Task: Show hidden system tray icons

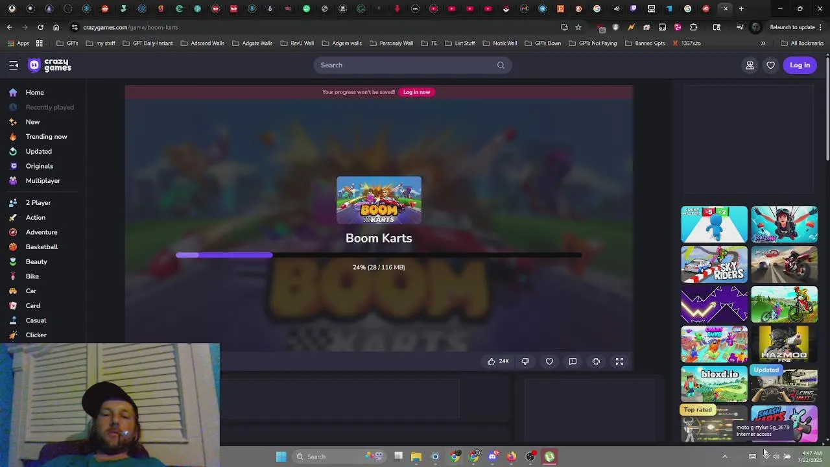Action: point(725,456)
